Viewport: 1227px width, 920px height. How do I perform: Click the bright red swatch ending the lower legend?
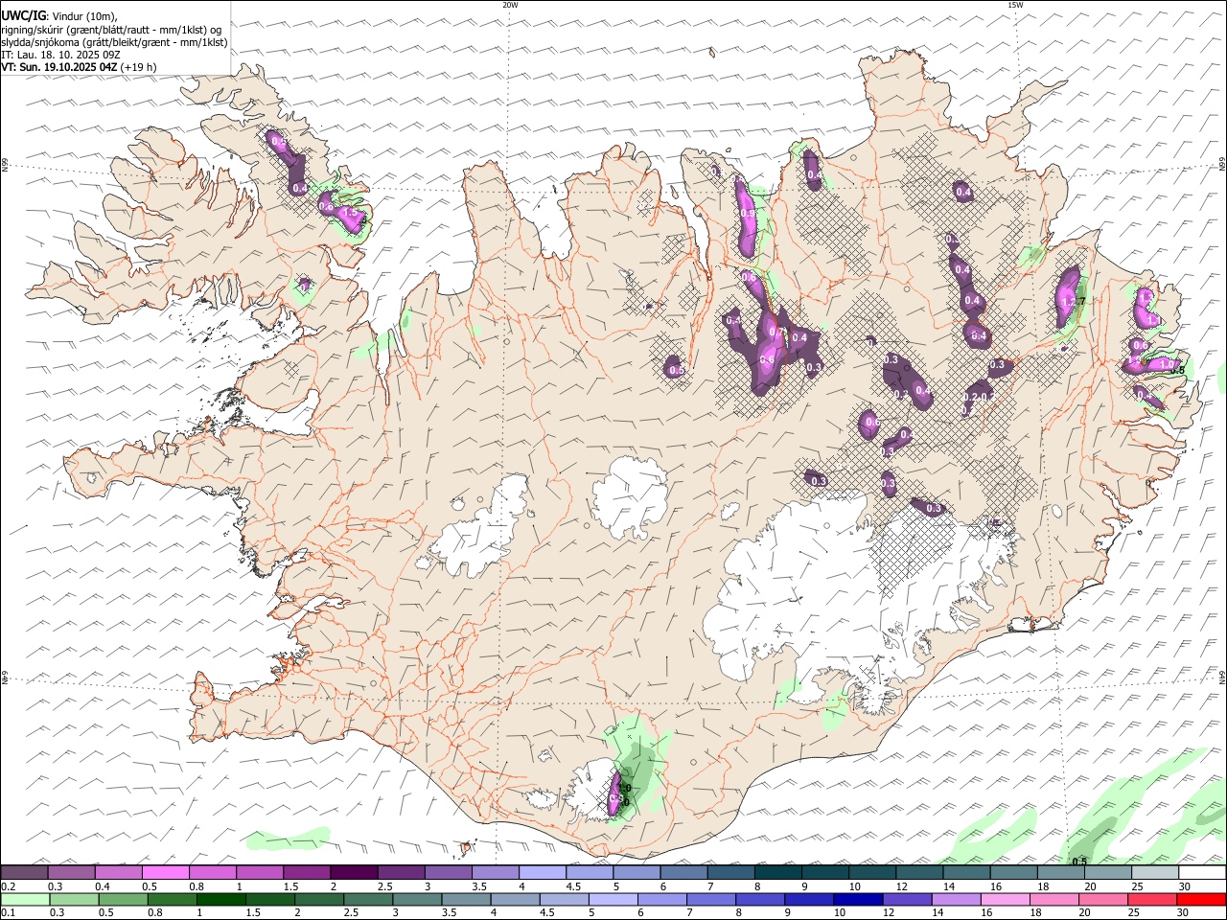1202,900
